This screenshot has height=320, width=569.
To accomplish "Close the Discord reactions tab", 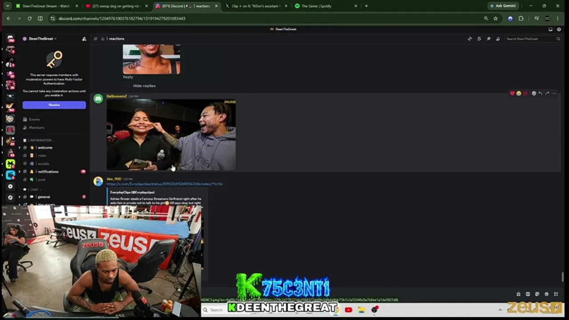I will [x=216, y=6].
